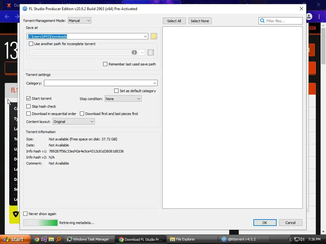Check Remember last used save path
The width and height of the screenshot is (326, 244).
tap(105, 64)
